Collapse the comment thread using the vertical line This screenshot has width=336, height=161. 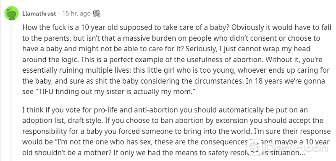coord(11,92)
